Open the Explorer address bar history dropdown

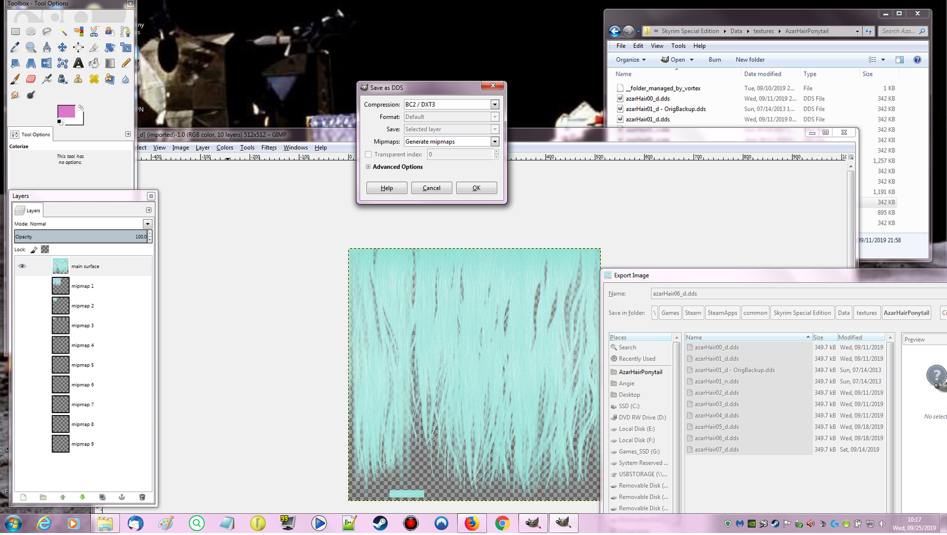click(x=857, y=31)
